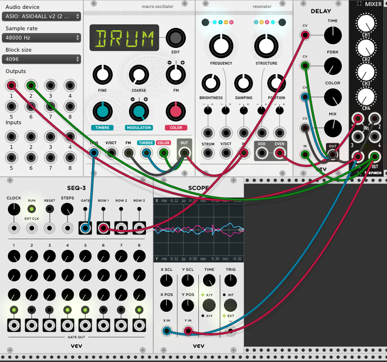Toggle SEQ-3 step 2 gate button
387x362 pixels.
[x=32, y=310]
